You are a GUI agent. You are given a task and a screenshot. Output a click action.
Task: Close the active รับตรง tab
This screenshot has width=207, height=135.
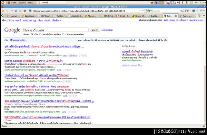tap(176, 16)
